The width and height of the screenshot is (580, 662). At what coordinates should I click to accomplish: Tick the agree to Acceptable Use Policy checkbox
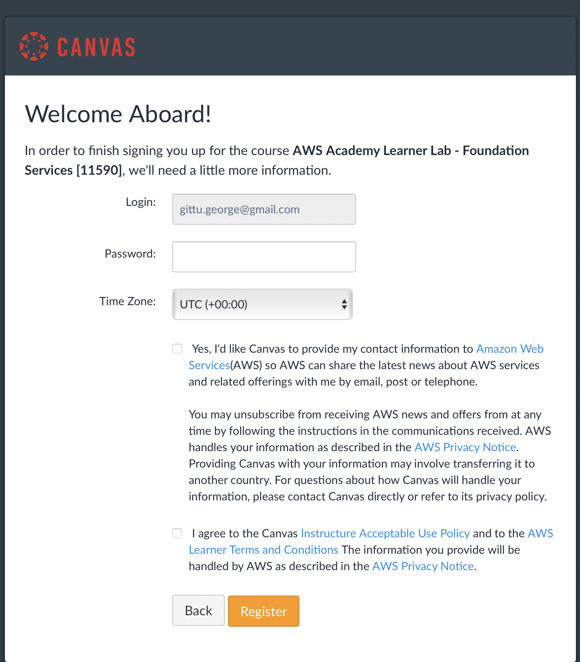tap(177, 533)
